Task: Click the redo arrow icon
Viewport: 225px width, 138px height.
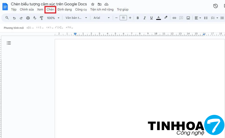Action: (x=21, y=18)
